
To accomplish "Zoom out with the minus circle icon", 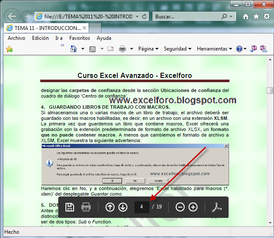I will coord(180,207).
